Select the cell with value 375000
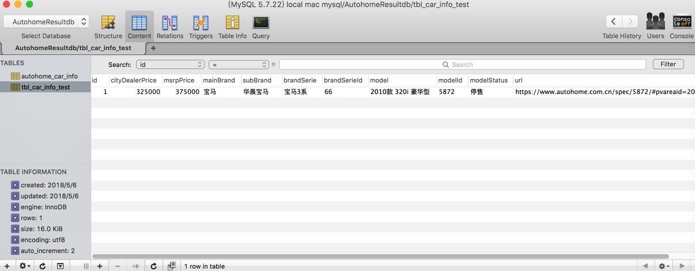The image size is (695, 271). click(x=181, y=92)
